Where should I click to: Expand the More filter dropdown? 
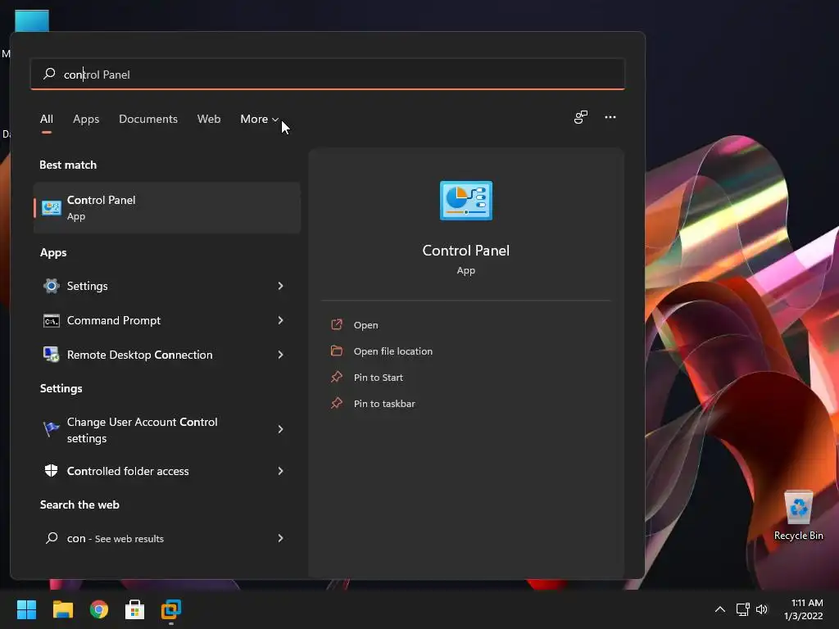point(260,120)
